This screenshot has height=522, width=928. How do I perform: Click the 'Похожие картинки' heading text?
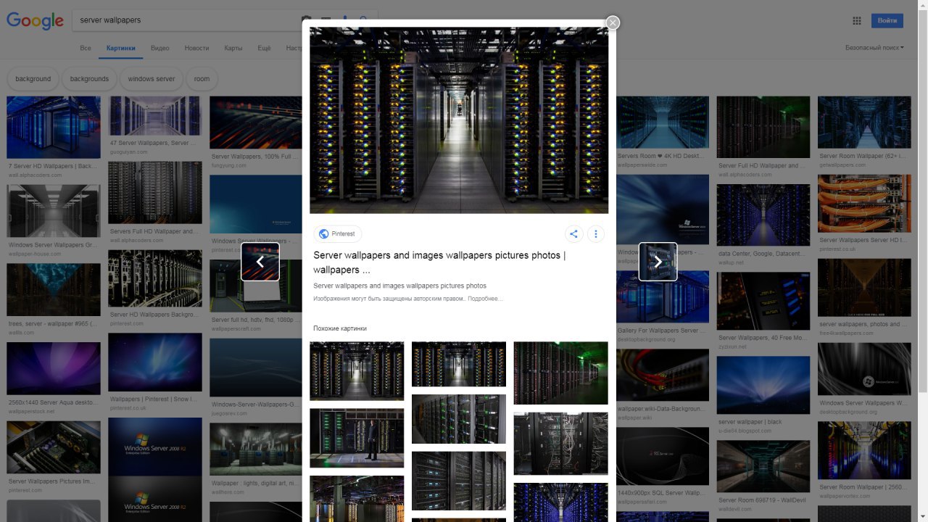pyautogui.click(x=340, y=328)
